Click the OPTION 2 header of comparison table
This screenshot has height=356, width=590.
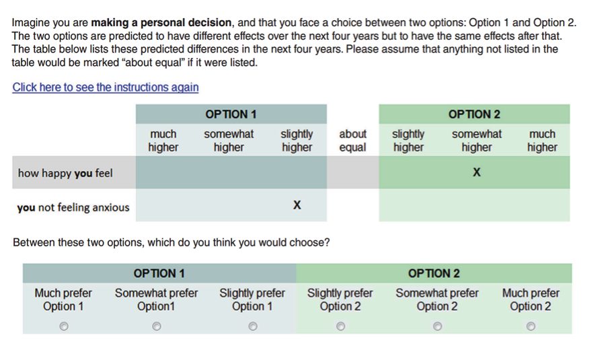[474, 114]
